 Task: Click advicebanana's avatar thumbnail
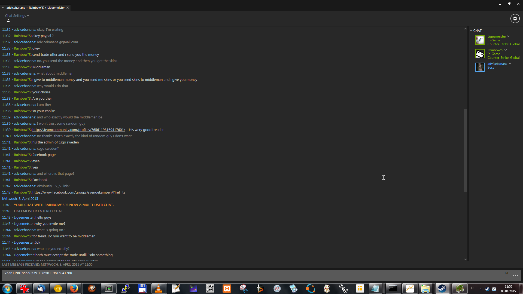click(x=480, y=67)
